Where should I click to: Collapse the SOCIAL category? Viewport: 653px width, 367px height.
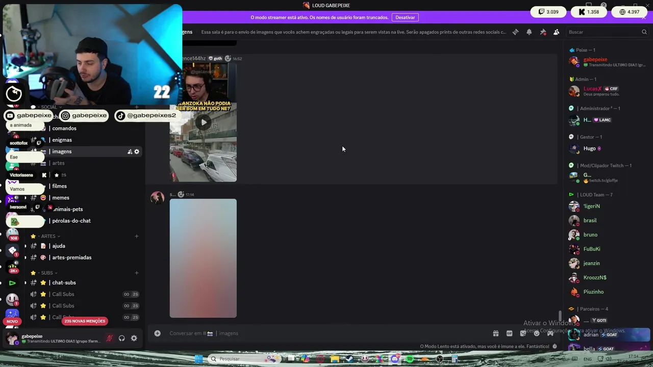point(49,107)
